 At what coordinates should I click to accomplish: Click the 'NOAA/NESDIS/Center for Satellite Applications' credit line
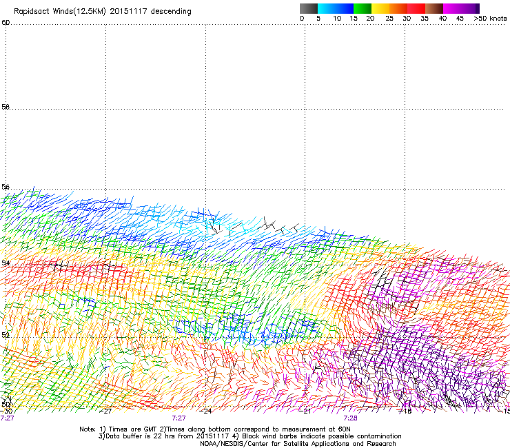(x=298, y=444)
